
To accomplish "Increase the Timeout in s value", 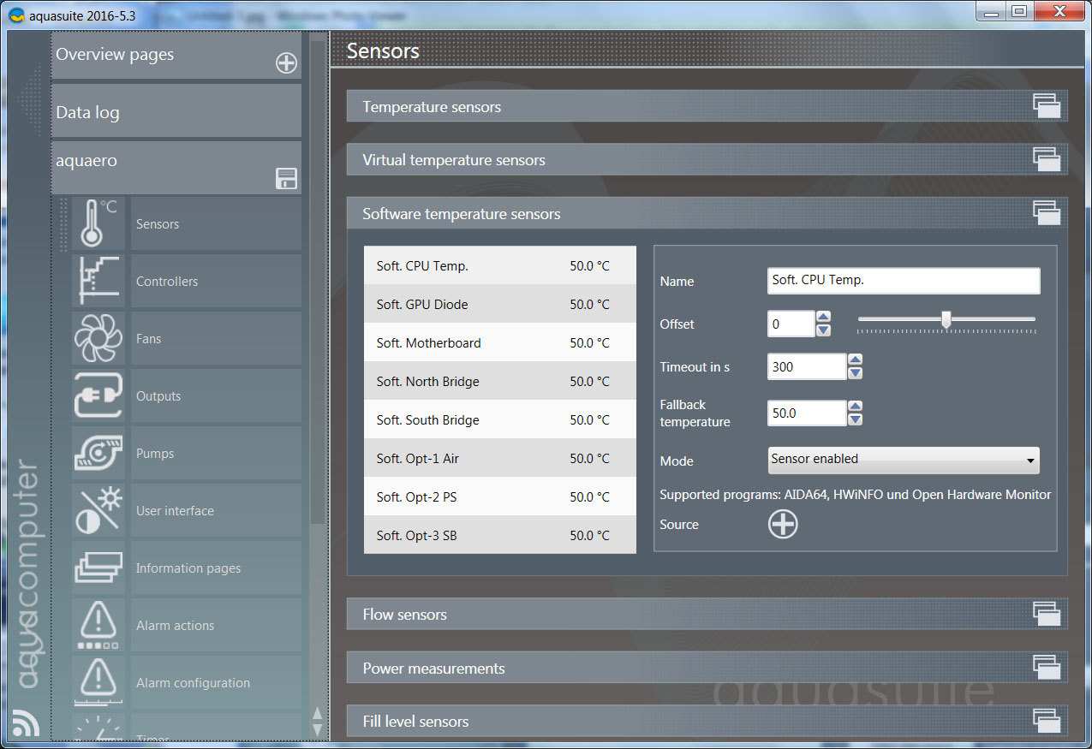I will click(x=855, y=360).
